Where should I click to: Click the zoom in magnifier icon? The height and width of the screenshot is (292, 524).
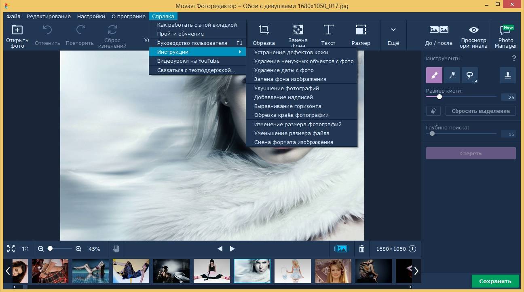78,249
